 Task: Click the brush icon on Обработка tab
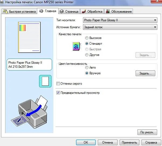(x=84, y=11)
